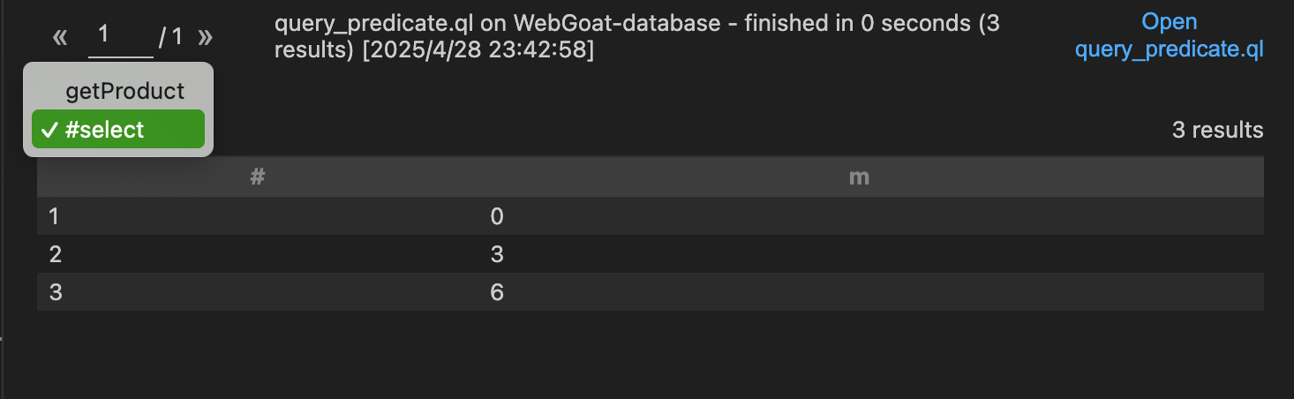The width and height of the screenshot is (1294, 399).
Task: Select row number 2 in results table
Action: point(56,254)
